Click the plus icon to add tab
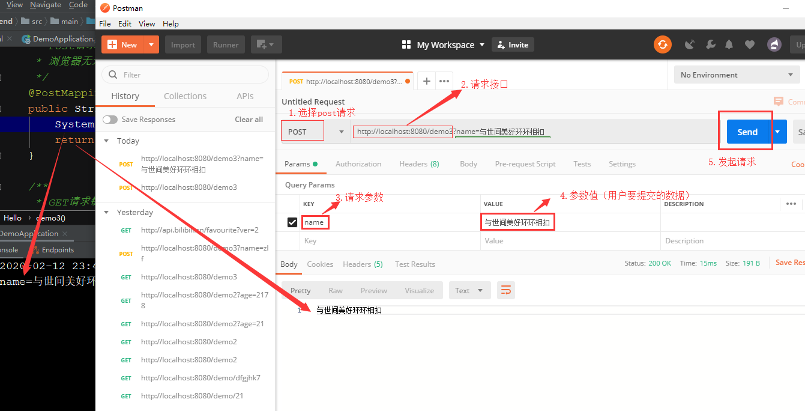Screen dimensions: 805x411 coord(426,81)
